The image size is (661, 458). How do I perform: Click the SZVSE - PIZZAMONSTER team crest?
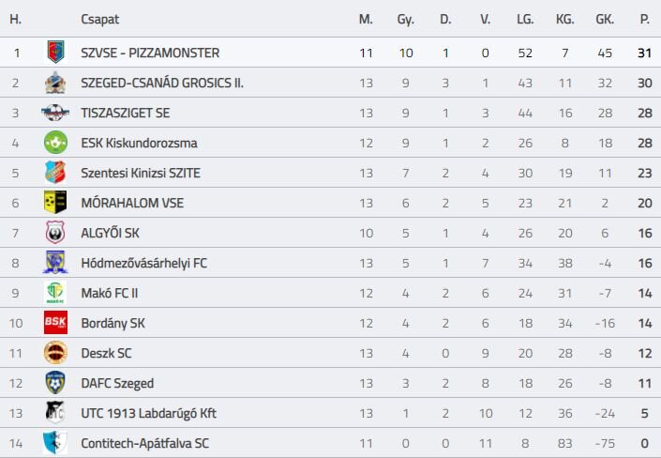55,53
